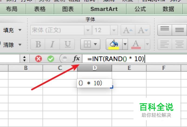The height and width of the screenshot is (127, 187).
Task: Open the 布局 ribbon tab
Action: pyautogui.click(x=12, y=9)
